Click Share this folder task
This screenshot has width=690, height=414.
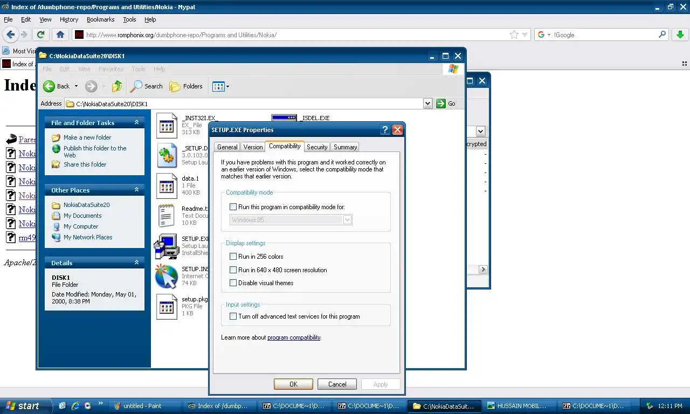point(85,164)
